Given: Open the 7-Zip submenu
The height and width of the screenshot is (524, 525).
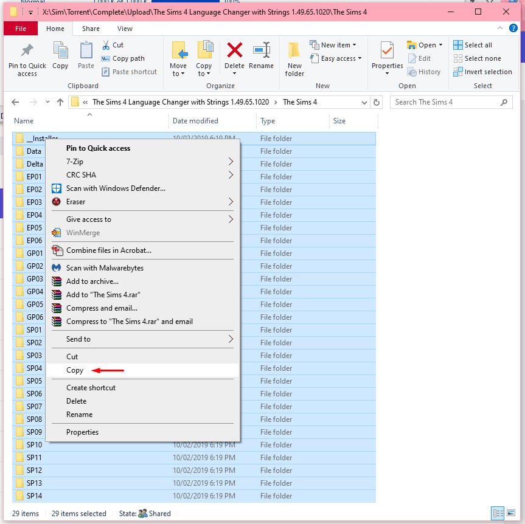Looking at the screenshot, I should tap(142, 162).
